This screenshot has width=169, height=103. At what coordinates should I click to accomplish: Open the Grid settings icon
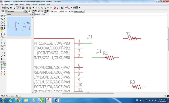coord(3,11)
